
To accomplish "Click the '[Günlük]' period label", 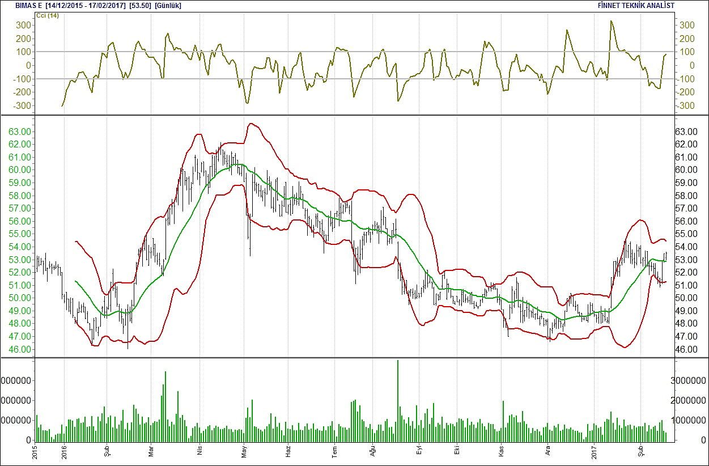I will [168, 5].
